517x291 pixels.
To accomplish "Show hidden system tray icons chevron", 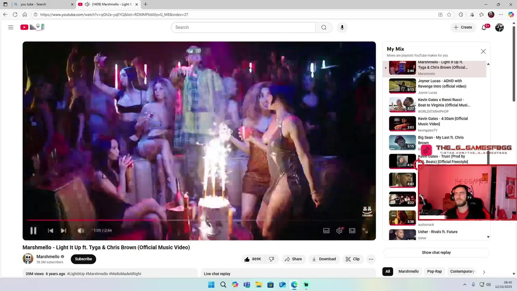I will click(464, 285).
